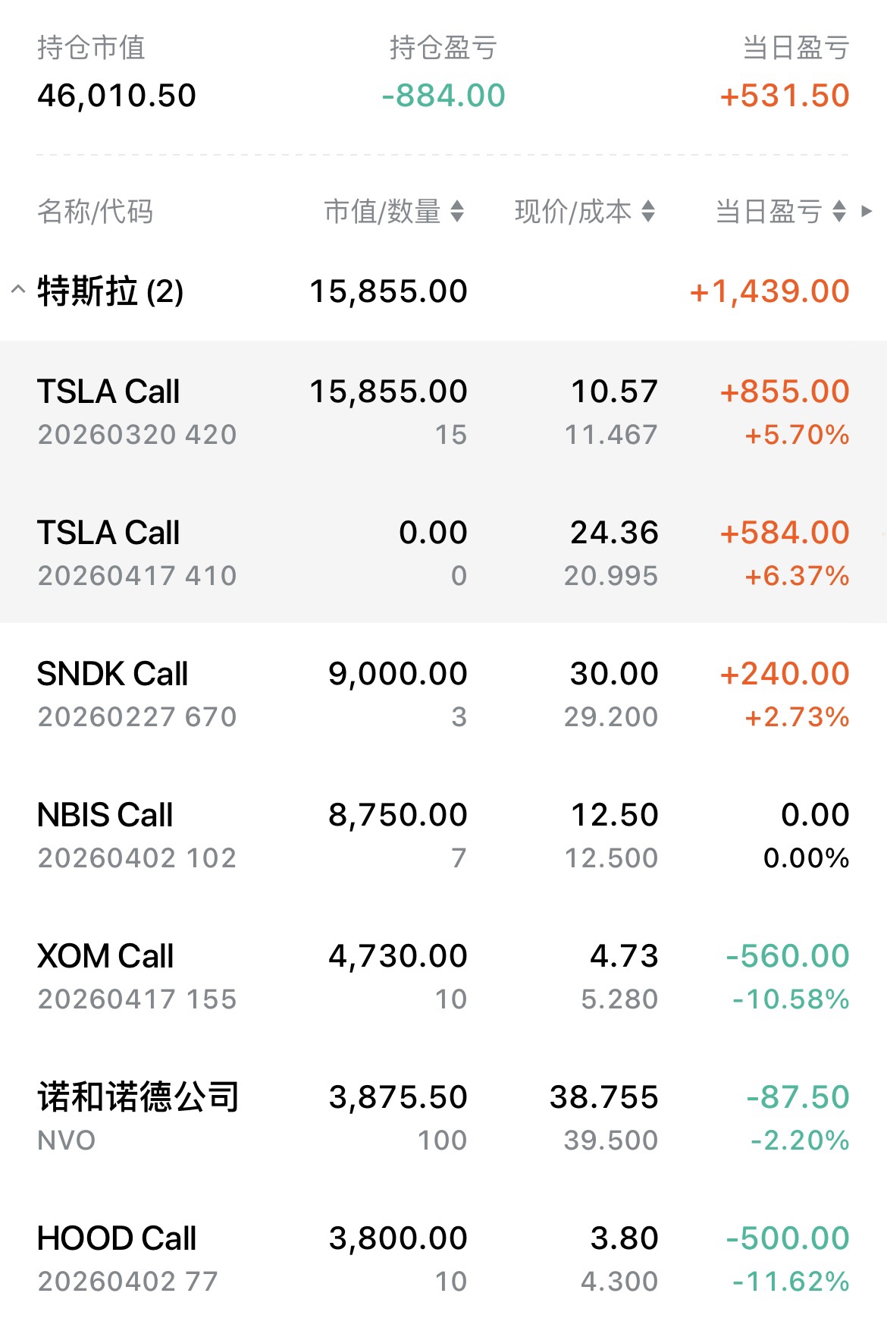Tap the 特斯拉 group market value 15,855.00
The width and height of the screenshot is (887, 1334).
(388, 291)
